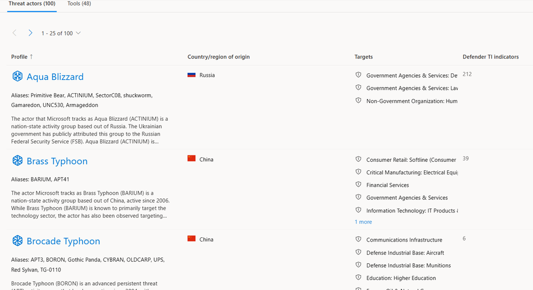Click shield icon beside Education: Higher Education
533x290 pixels.
(x=359, y=277)
